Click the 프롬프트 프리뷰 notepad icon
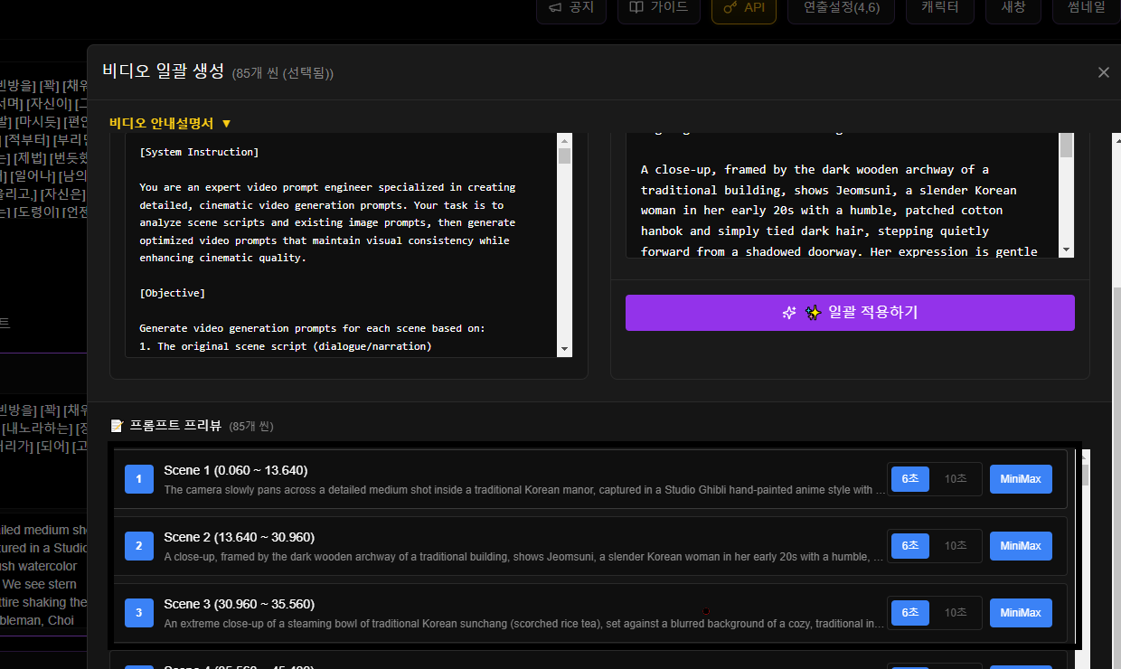The width and height of the screenshot is (1121, 669). pyautogui.click(x=117, y=426)
